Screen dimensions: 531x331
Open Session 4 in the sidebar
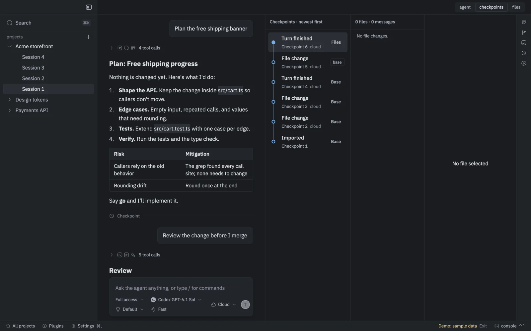(x=48, y=57)
